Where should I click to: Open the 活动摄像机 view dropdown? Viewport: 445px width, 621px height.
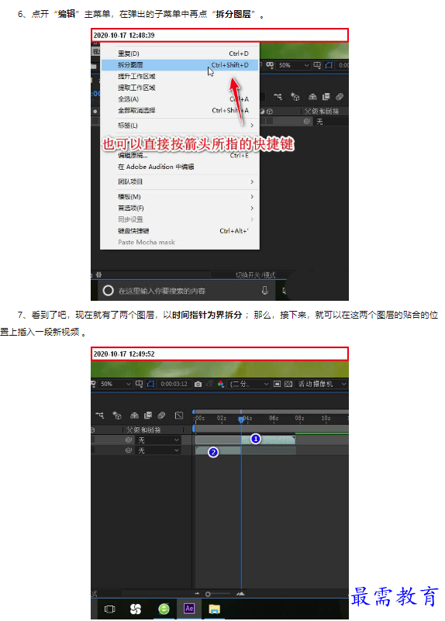pos(322,384)
